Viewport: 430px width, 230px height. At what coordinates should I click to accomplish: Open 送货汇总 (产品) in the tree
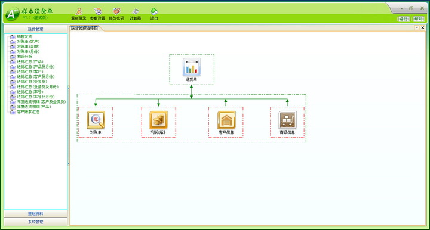tap(30, 61)
